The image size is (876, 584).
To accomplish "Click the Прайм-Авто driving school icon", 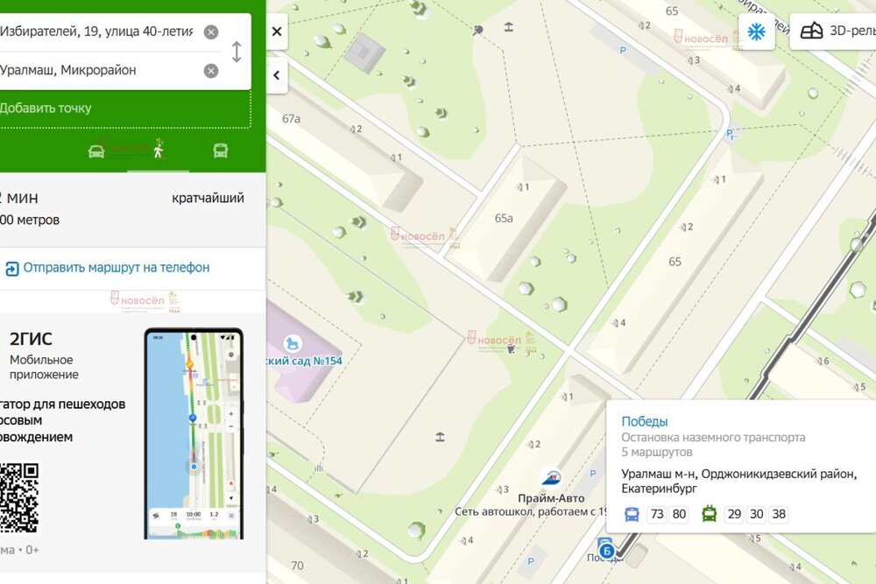I will [x=551, y=478].
